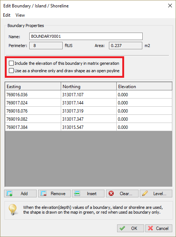Enable including boundary elevation in matrix generation
The image size is (176, 237).
click(11, 63)
